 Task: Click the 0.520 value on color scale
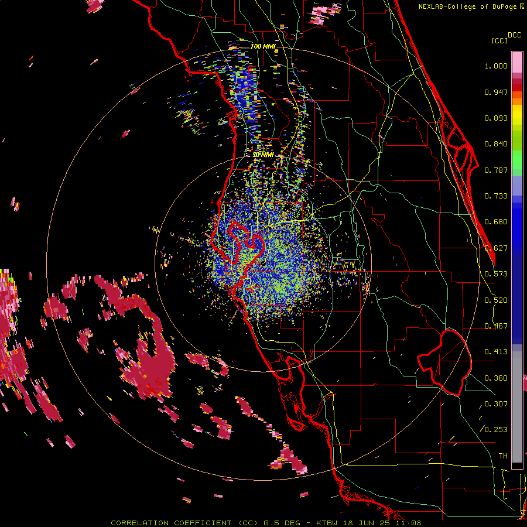pos(496,300)
